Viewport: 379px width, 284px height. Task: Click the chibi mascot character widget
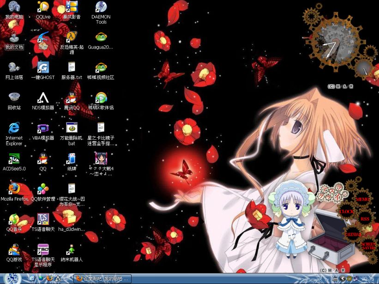pyautogui.click(x=291, y=219)
